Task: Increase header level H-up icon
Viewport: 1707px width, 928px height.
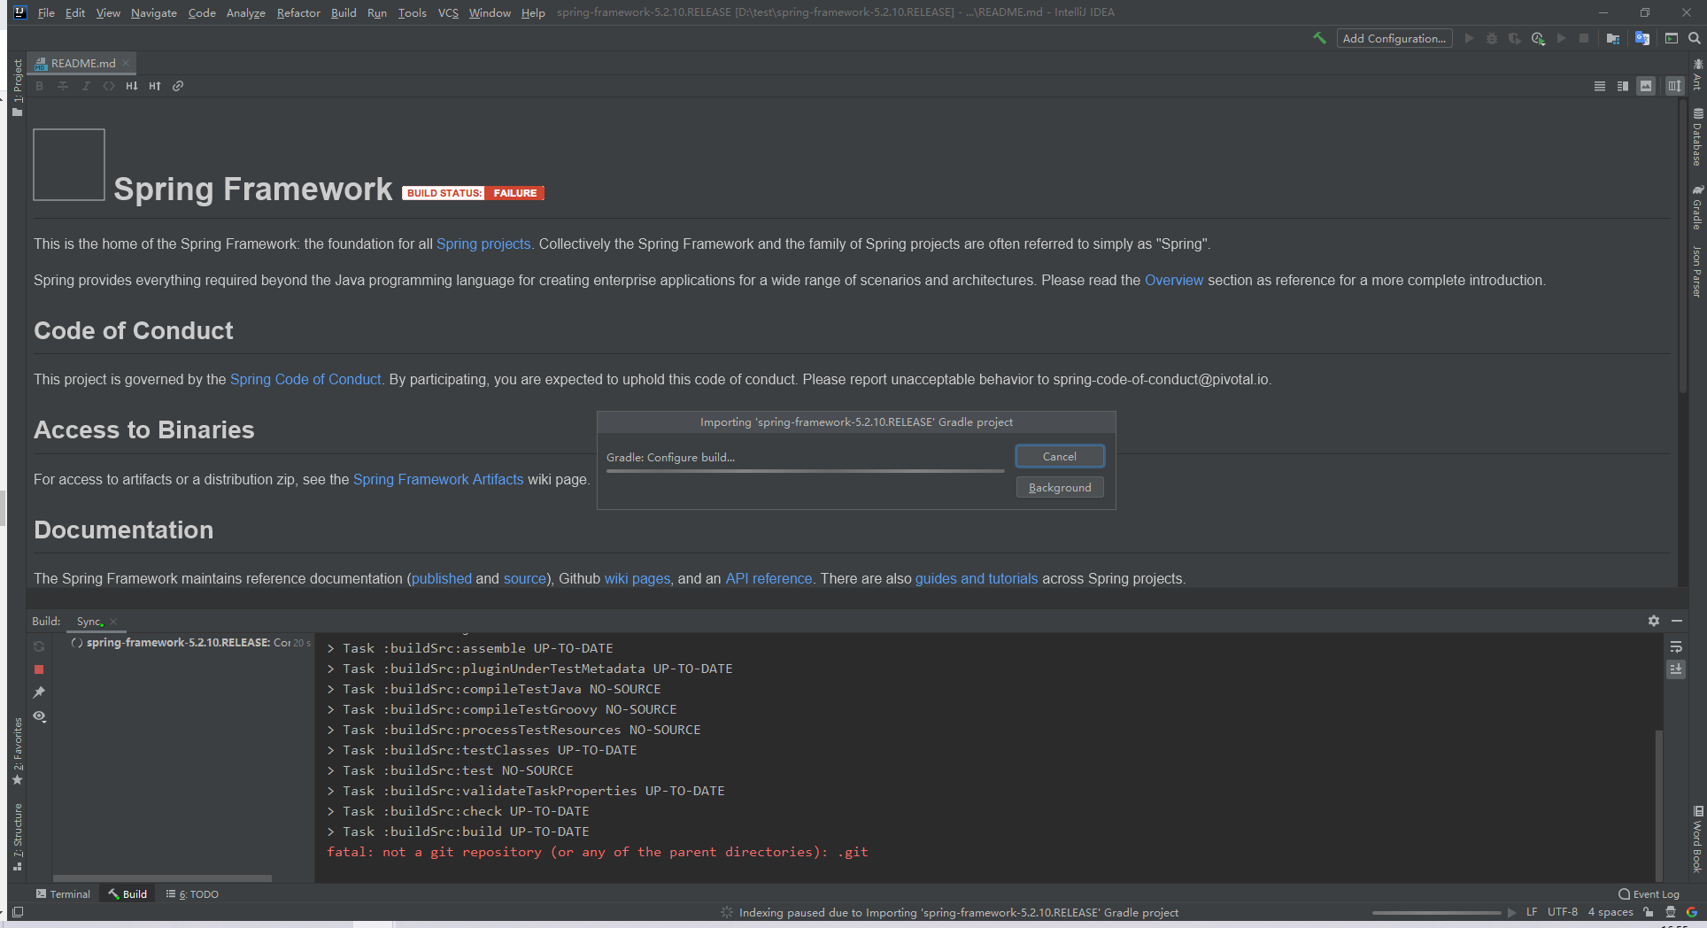Action: tap(155, 86)
